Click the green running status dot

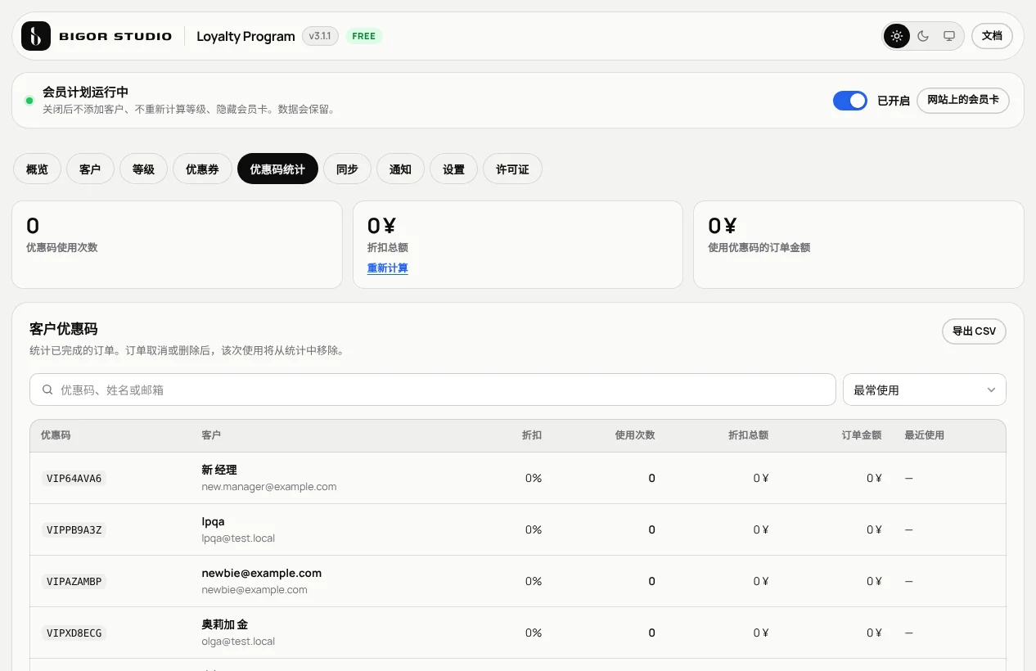coord(29,101)
